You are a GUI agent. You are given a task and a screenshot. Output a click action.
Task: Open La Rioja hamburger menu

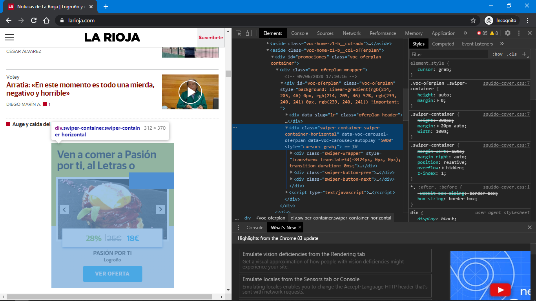pyautogui.click(x=9, y=37)
